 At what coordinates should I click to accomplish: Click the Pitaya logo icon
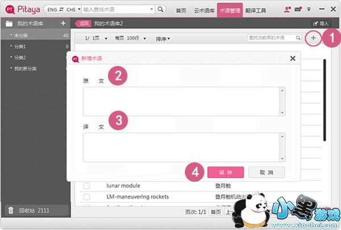10,10
